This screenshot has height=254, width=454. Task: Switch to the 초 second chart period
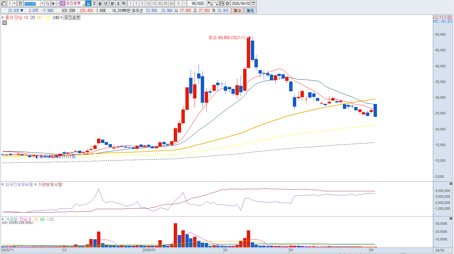[x=118, y=3]
